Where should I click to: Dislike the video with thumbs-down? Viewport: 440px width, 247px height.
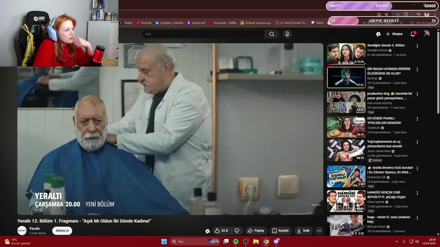pos(237,231)
